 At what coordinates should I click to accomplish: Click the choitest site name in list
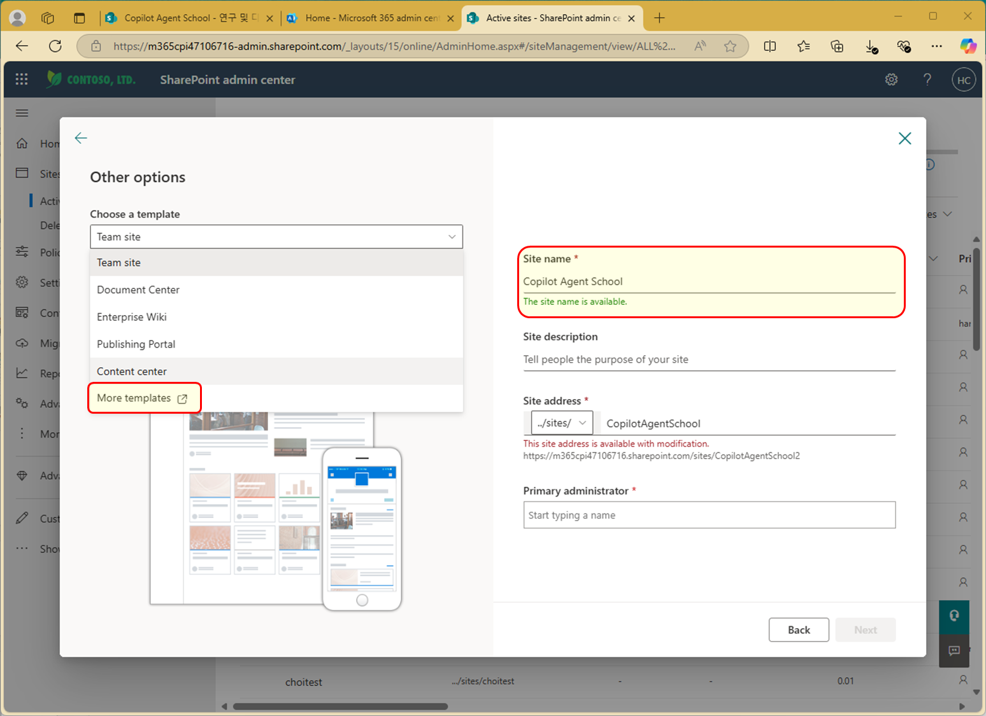click(304, 682)
